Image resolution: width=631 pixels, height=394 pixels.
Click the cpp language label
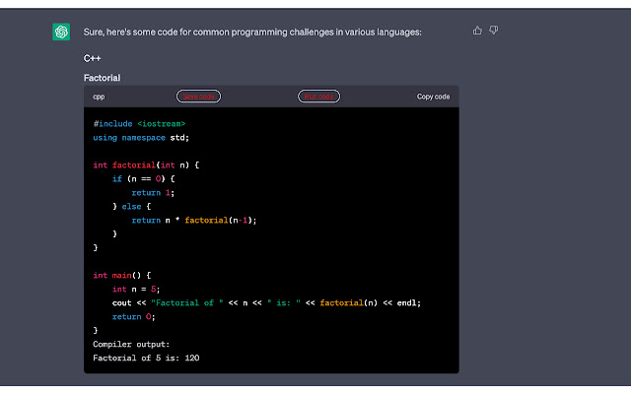99,97
